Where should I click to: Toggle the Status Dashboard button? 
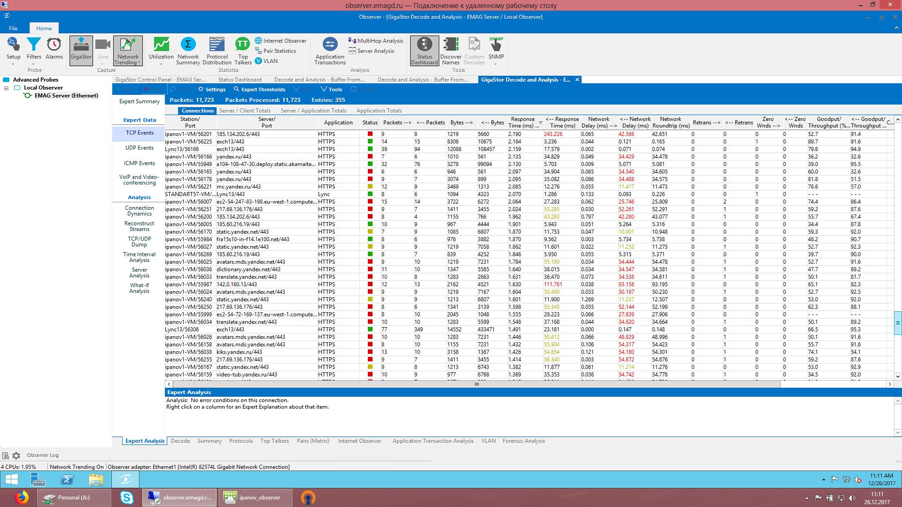coord(424,50)
